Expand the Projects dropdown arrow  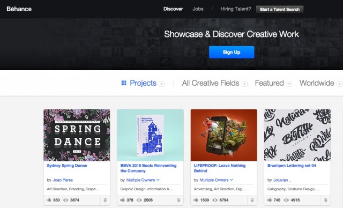[162, 84]
